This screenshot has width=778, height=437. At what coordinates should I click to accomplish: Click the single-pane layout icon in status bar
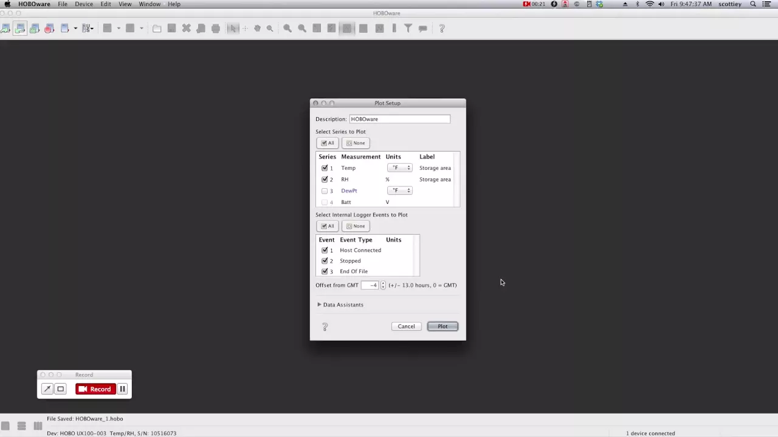coord(5,426)
